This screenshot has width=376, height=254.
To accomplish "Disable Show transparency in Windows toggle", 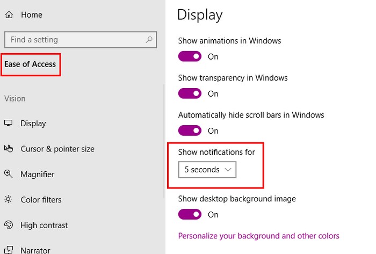I will 190,93.
